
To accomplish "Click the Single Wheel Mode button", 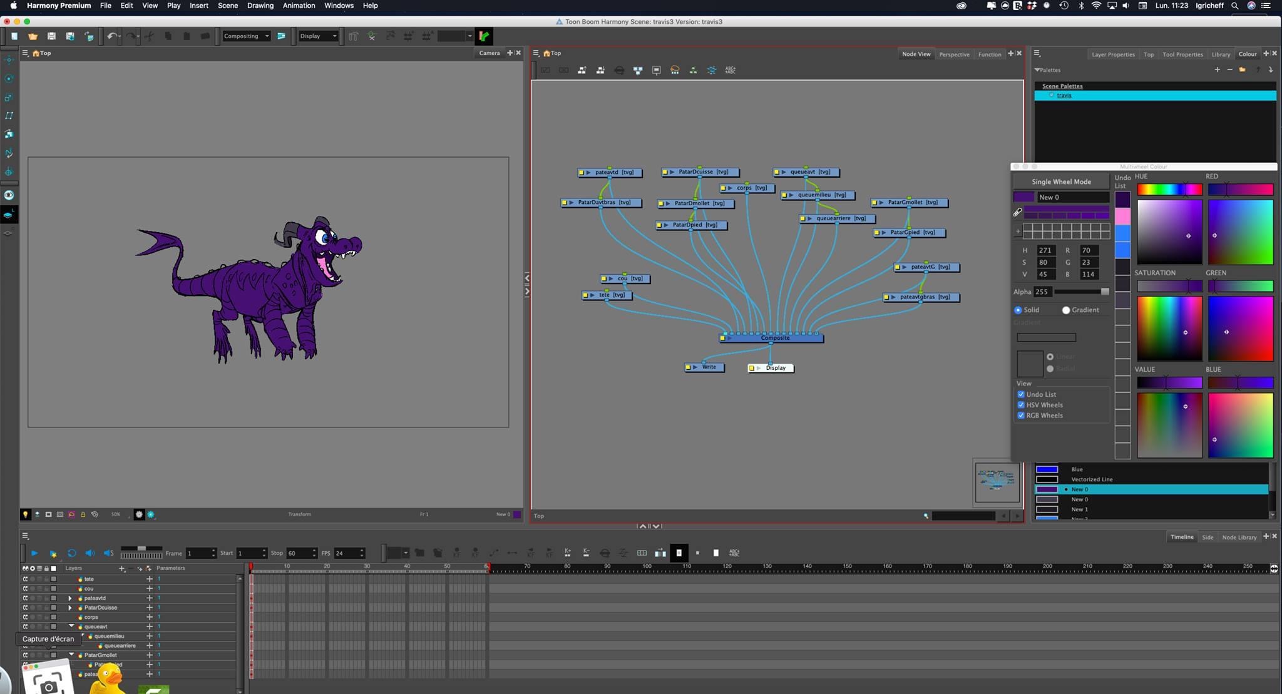I will tap(1061, 181).
